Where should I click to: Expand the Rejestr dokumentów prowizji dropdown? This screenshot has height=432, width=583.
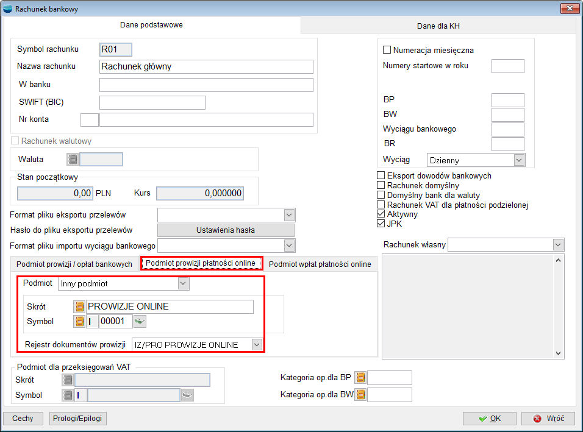(x=257, y=345)
